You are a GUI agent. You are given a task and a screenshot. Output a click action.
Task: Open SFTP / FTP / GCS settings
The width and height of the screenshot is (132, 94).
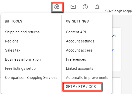[x=81, y=87]
